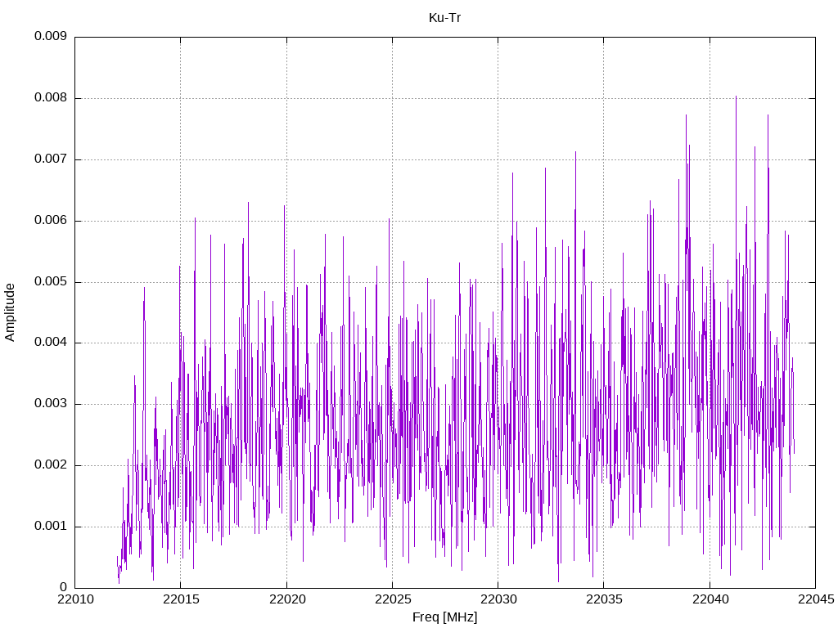Click the 'Freq [MHz]' x-axis label
Viewport: 838px width, 628px height.
(x=444, y=617)
